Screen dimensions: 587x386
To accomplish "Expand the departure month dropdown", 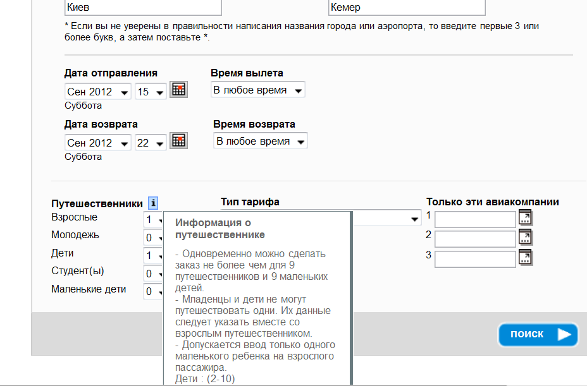I will click(x=98, y=92).
